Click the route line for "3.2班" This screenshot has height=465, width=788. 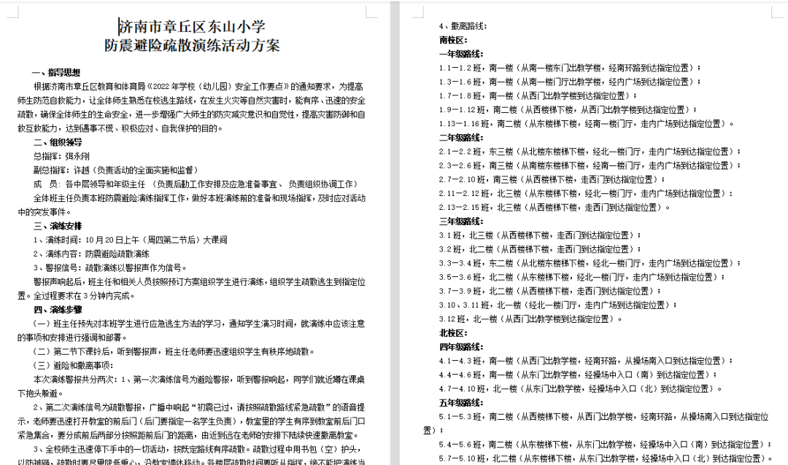(x=540, y=249)
